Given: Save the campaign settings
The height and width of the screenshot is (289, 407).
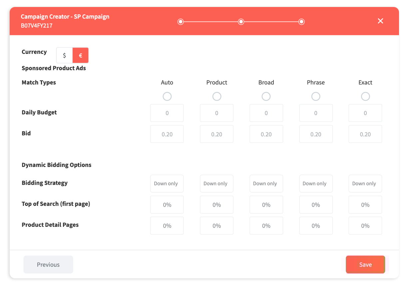Looking at the screenshot, I should [365, 265].
